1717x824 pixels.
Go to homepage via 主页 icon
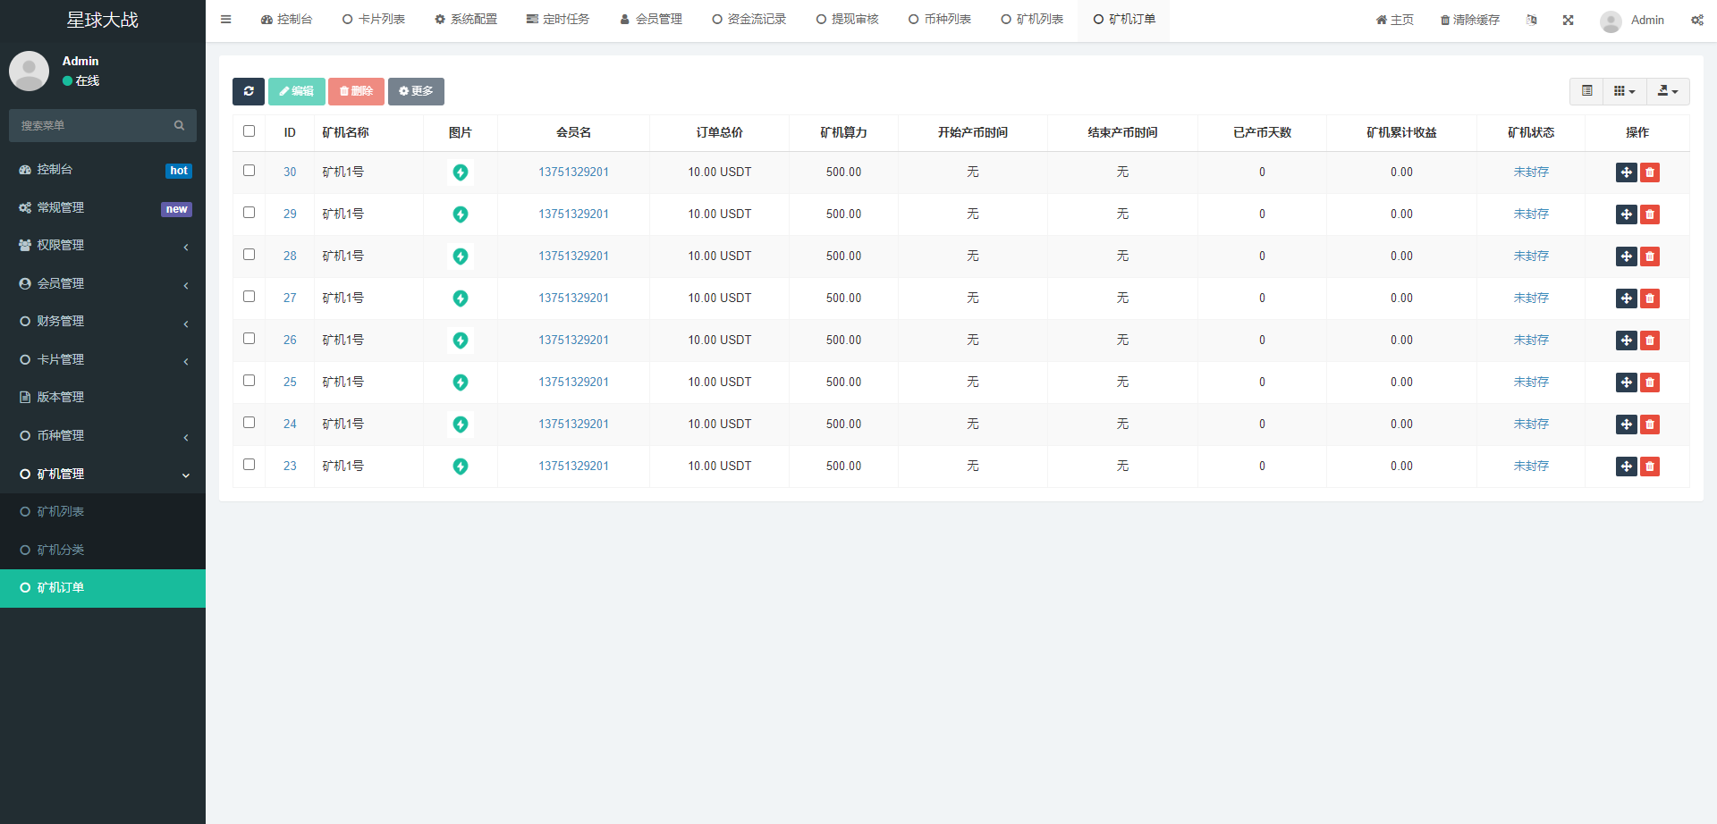(1393, 19)
